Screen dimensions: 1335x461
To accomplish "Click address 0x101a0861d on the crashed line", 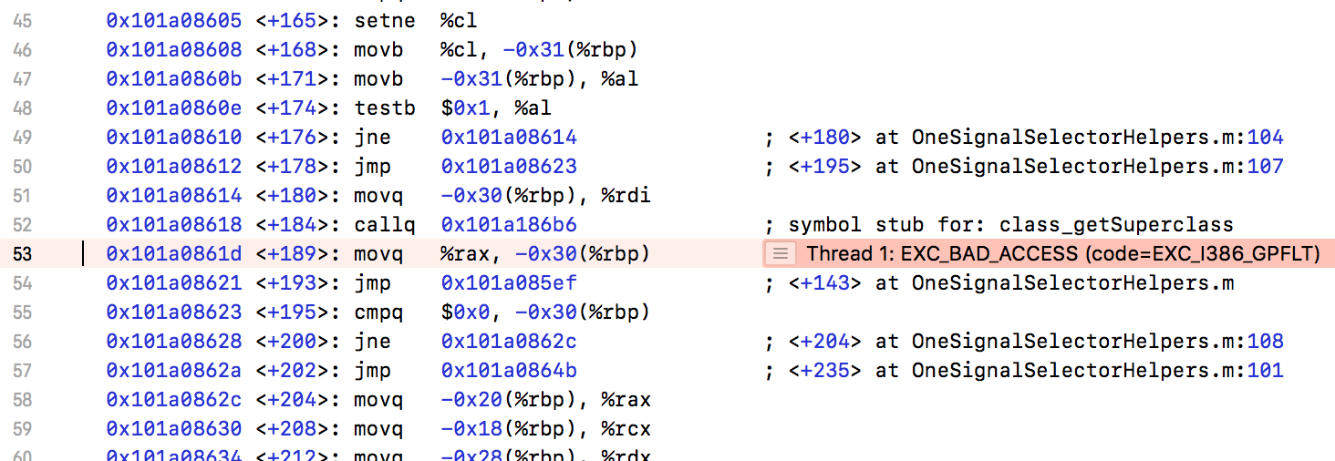I will point(174,253).
